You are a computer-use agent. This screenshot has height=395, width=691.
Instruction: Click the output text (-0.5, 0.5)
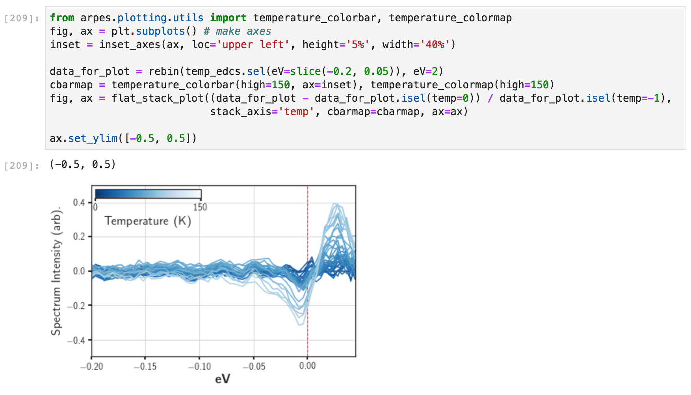83,164
